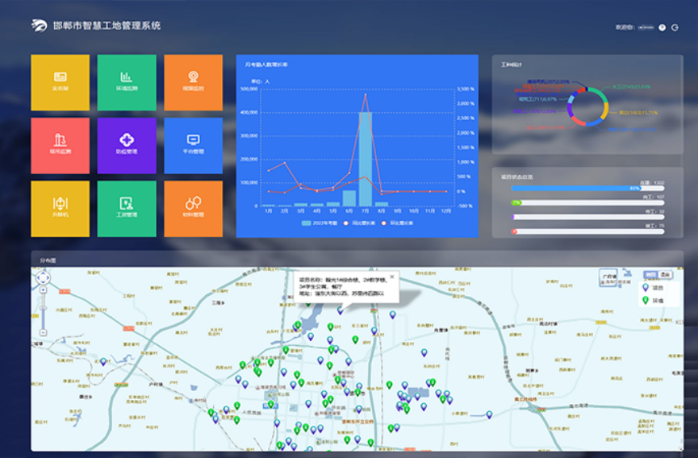Open the orange materials management tile
The height and width of the screenshot is (458, 698).
(193, 208)
